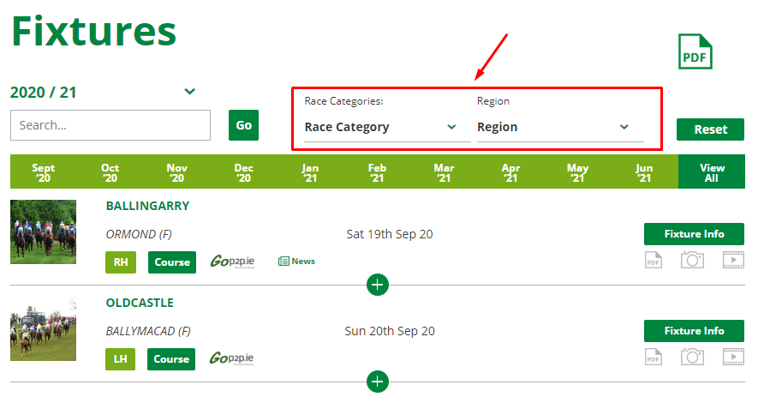Open the 2020 / 21 season selector
Screen dimensions: 764x403
pos(103,93)
